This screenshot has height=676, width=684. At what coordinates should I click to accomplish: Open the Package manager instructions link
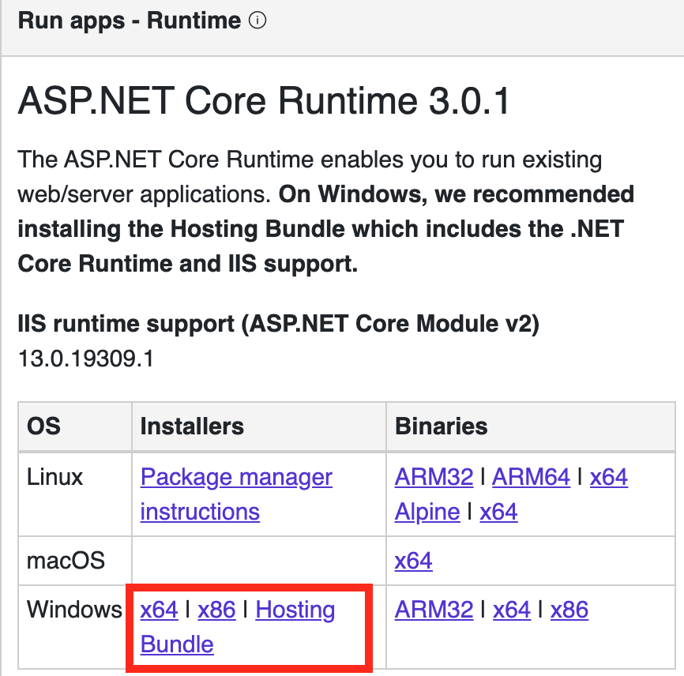[236, 494]
